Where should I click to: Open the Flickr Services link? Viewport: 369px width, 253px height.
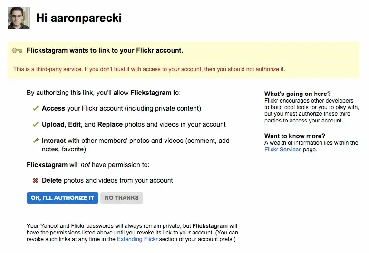[282, 150]
